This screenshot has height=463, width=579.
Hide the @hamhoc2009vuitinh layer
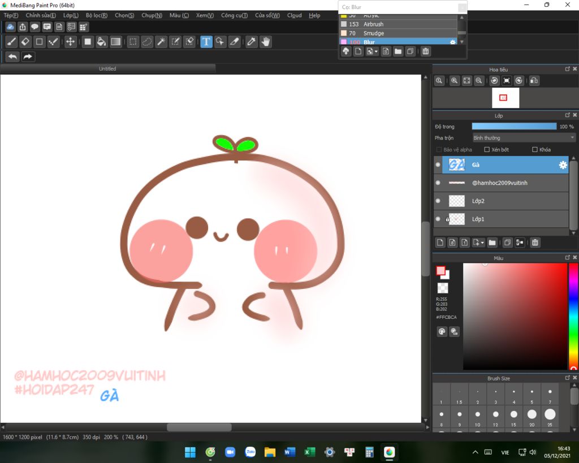coord(438,183)
